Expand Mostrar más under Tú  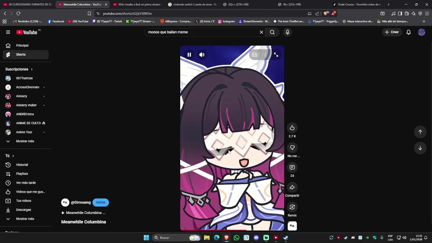[x=26, y=219]
